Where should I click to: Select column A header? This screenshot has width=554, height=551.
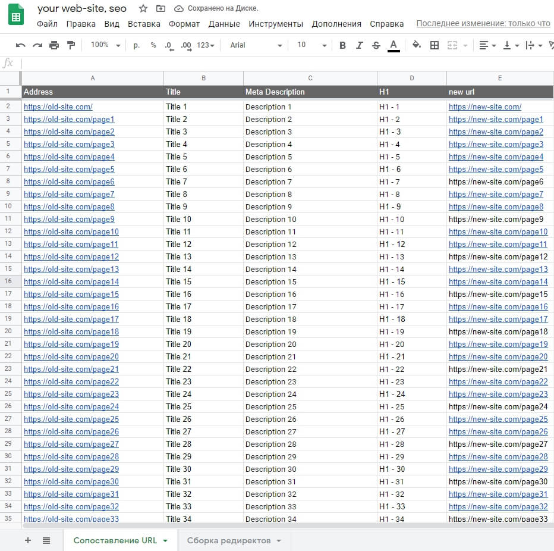pyautogui.click(x=93, y=78)
